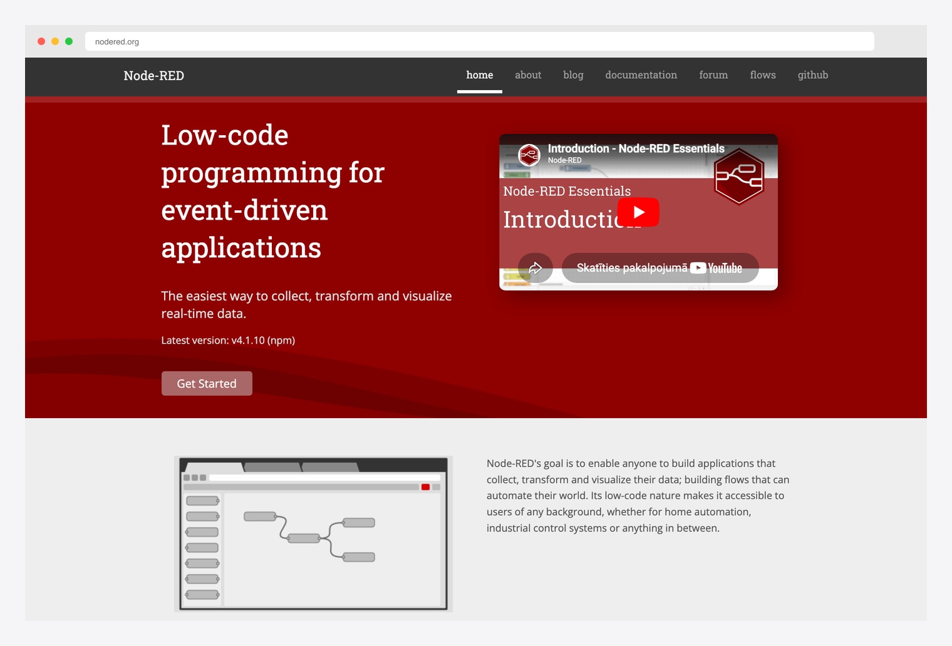
Task: Open the video title Introduction - Node-RED Essentials
Action: [x=636, y=148]
